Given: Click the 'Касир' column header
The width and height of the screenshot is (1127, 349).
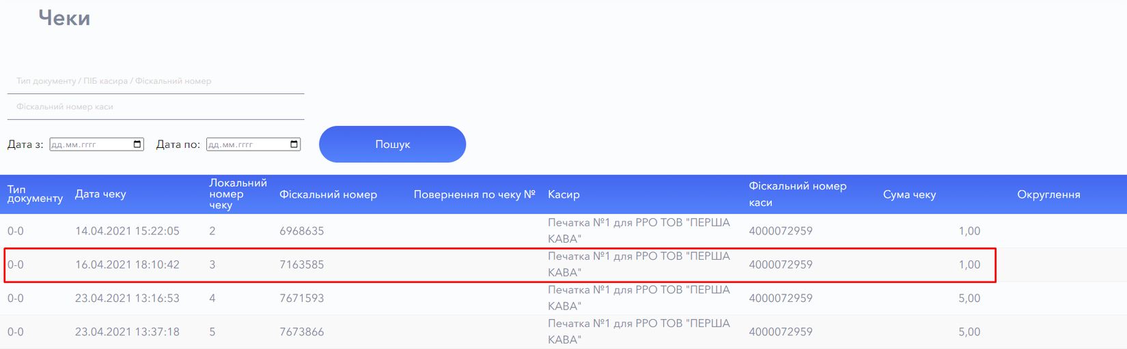Looking at the screenshot, I should tap(563, 194).
